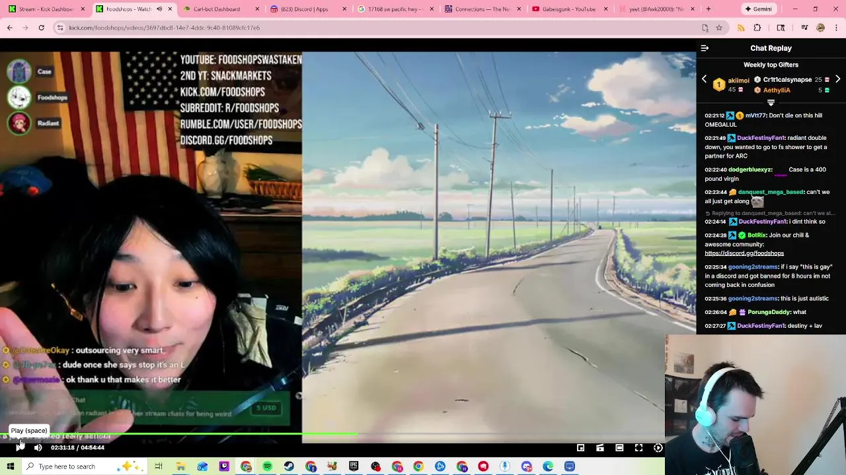Go back in browser
Image resolution: width=846 pixels, height=475 pixels.
click(x=10, y=28)
